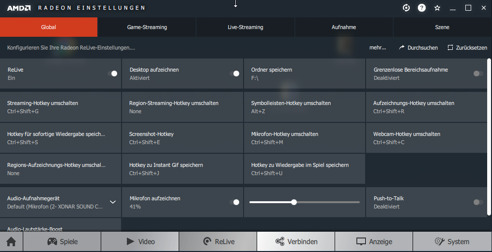The image size is (492, 252).
Task: Switch to the Szene tab
Action: click(442, 27)
